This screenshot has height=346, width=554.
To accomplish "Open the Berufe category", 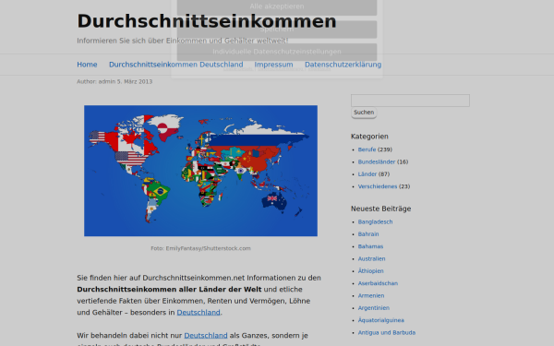I will coord(367,149).
